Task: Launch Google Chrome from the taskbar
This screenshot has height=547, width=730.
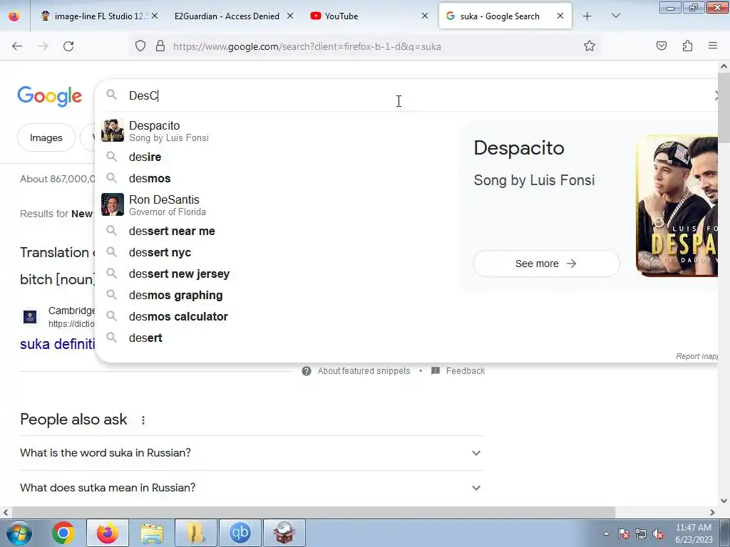Action: tap(63, 533)
